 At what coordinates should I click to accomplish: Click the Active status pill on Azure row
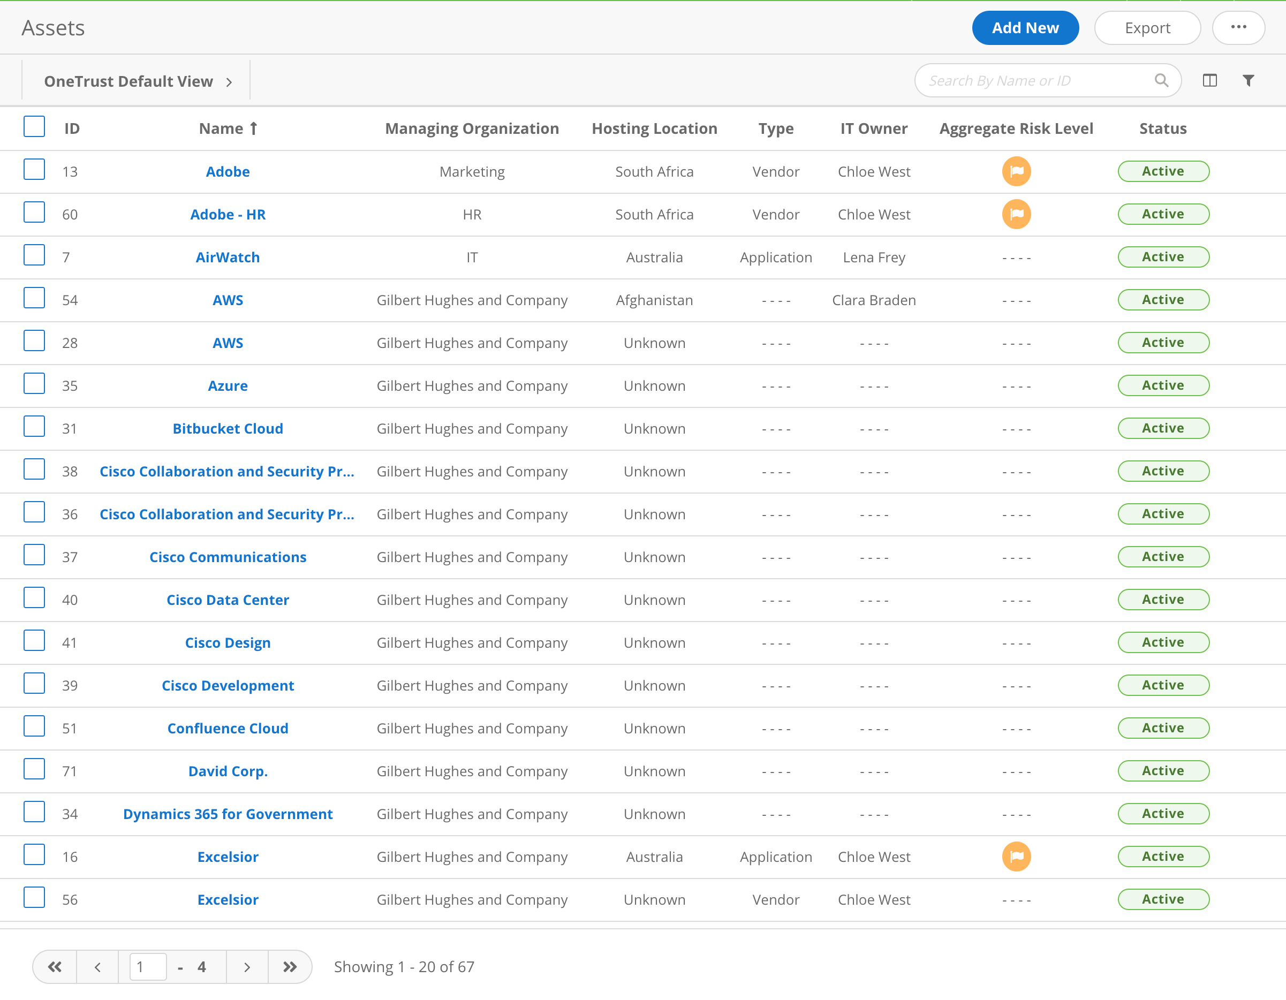1163,384
